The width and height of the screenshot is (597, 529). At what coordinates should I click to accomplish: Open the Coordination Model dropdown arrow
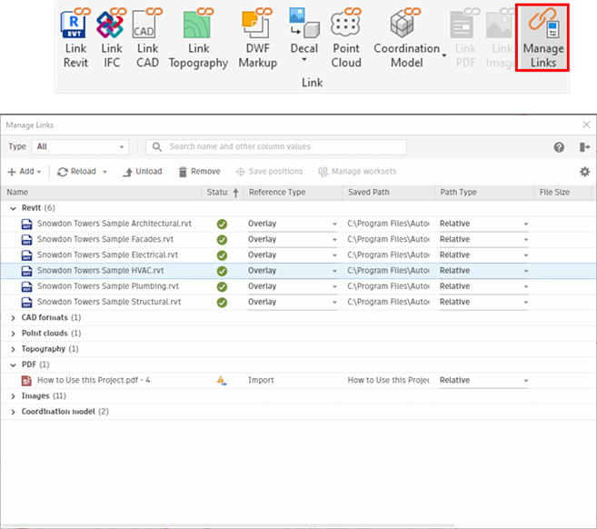pos(444,55)
